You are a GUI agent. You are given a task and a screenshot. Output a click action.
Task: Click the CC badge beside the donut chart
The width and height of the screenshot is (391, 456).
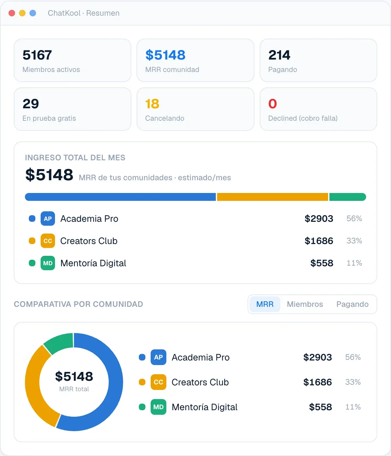(158, 382)
